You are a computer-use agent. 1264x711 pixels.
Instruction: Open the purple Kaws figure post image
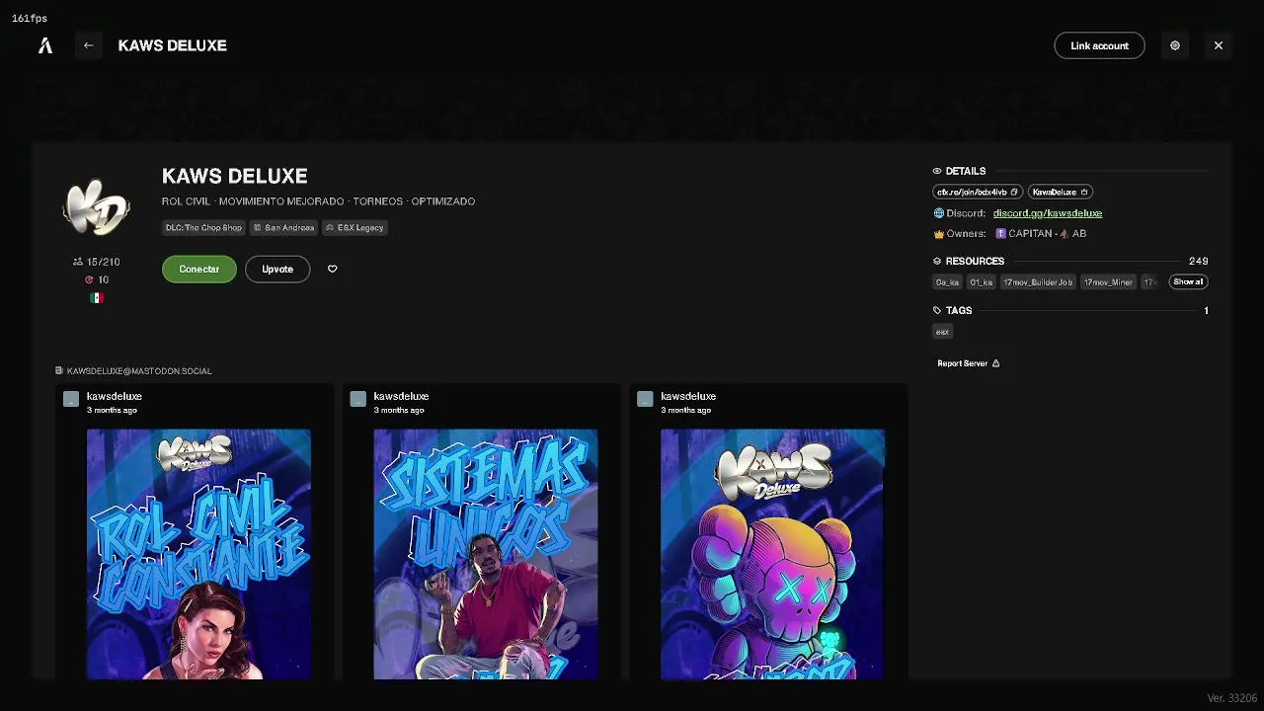point(772,554)
